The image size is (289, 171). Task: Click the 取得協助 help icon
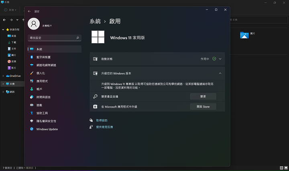[91, 120]
